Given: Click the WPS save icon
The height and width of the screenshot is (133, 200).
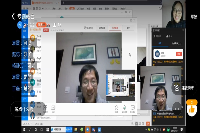Looking at the screenshot, I should (34, 8).
